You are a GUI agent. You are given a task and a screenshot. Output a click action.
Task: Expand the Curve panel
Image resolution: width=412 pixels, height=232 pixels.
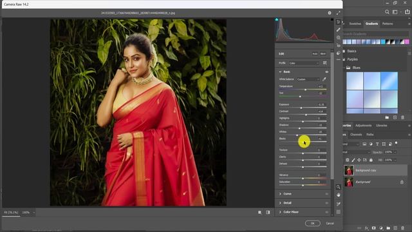280,194
